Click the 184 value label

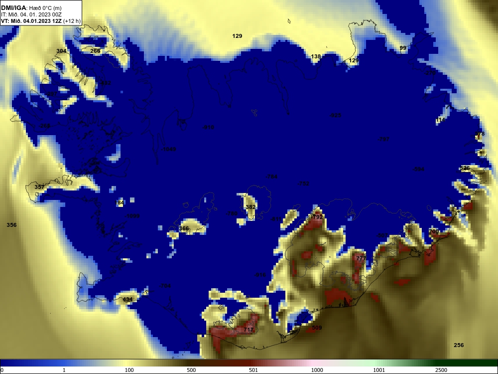(x=120, y=202)
